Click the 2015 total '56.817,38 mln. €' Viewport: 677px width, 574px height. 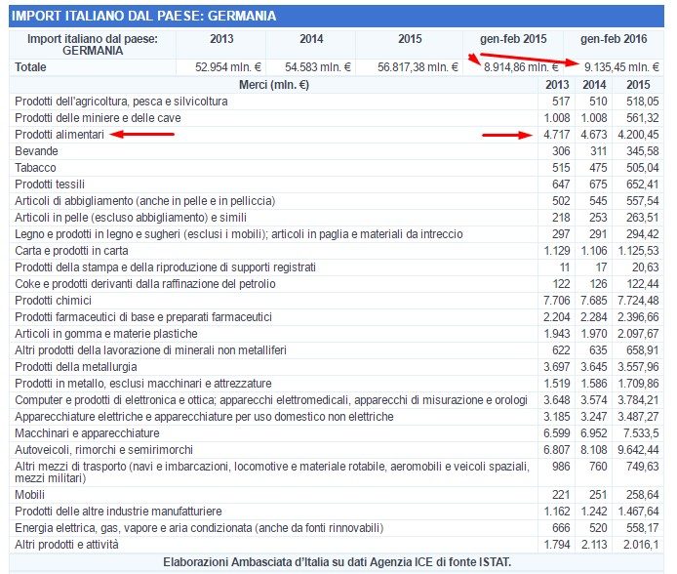[418, 67]
